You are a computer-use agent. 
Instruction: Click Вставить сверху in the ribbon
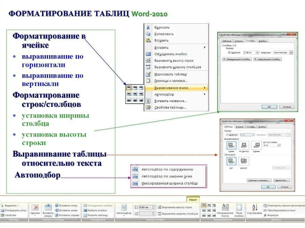point(48,210)
